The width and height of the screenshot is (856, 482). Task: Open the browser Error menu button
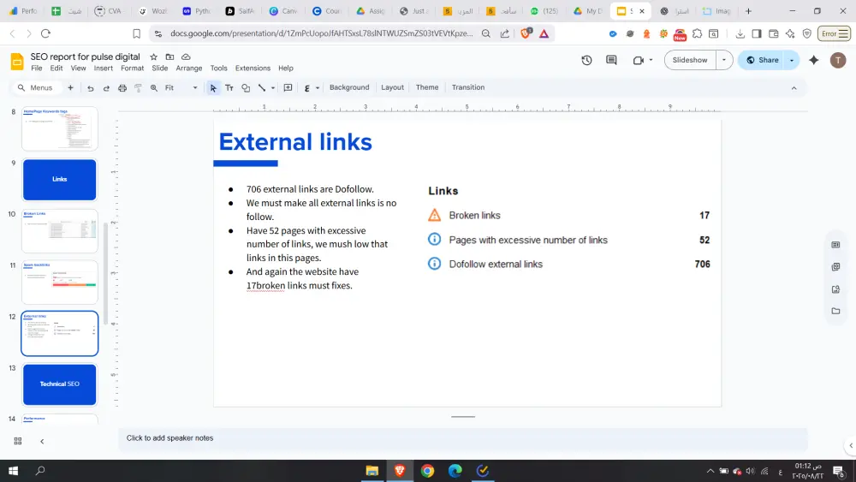pos(834,34)
